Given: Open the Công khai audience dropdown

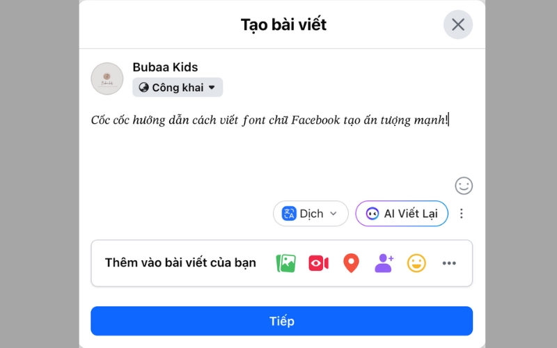Looking at the screenshot, I should pyautogui.click(x=178, y=87).
